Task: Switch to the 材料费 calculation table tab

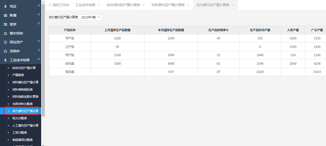Action: (x=168, y=5)
